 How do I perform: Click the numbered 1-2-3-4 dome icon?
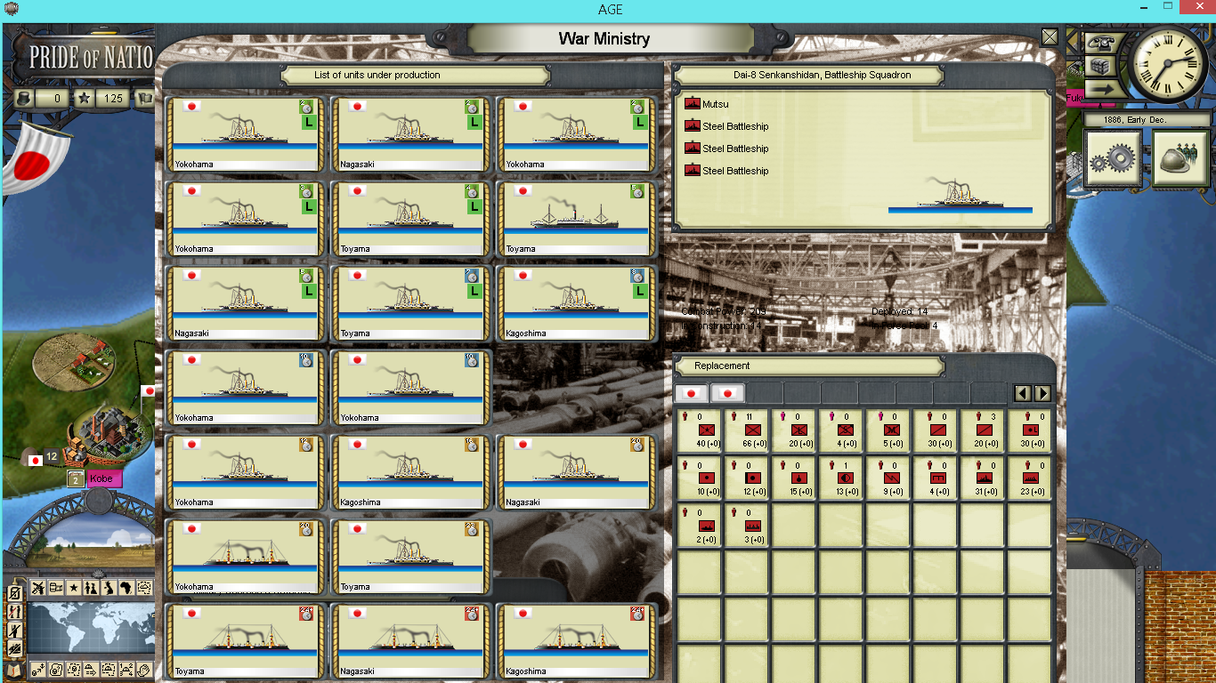pos(126,671)
